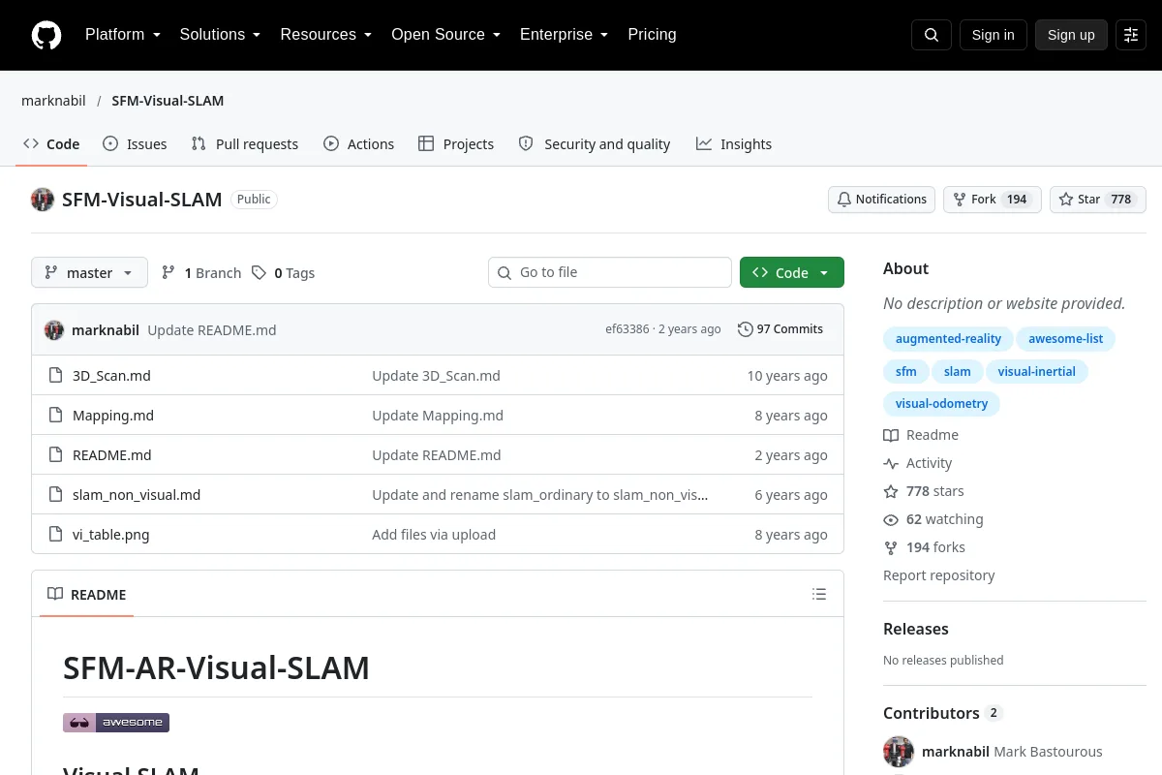The height and width of the screenshot is (775, 1162).
Task: Expand the Enterprise menu
Action: point(565,35)
